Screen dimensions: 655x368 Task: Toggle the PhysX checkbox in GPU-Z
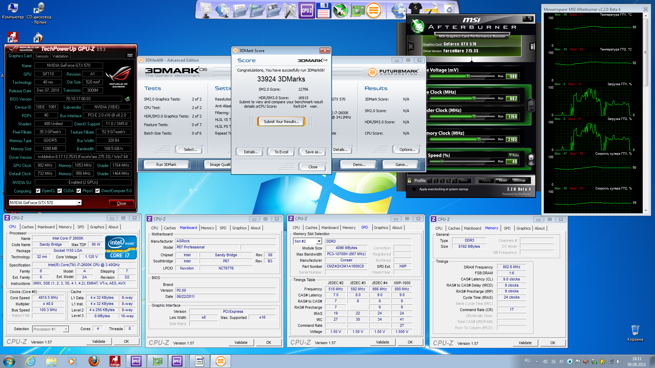tap(79, 191)
